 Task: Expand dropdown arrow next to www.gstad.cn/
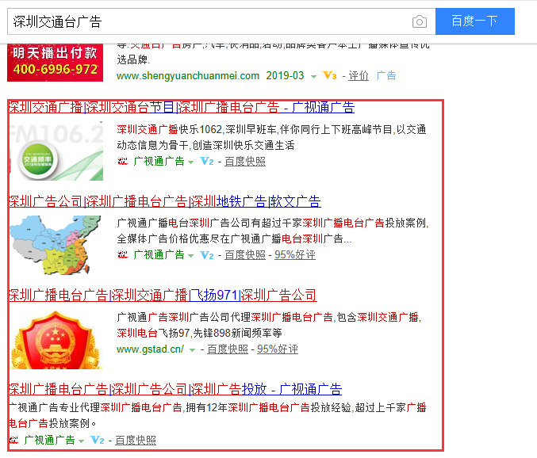193,350
